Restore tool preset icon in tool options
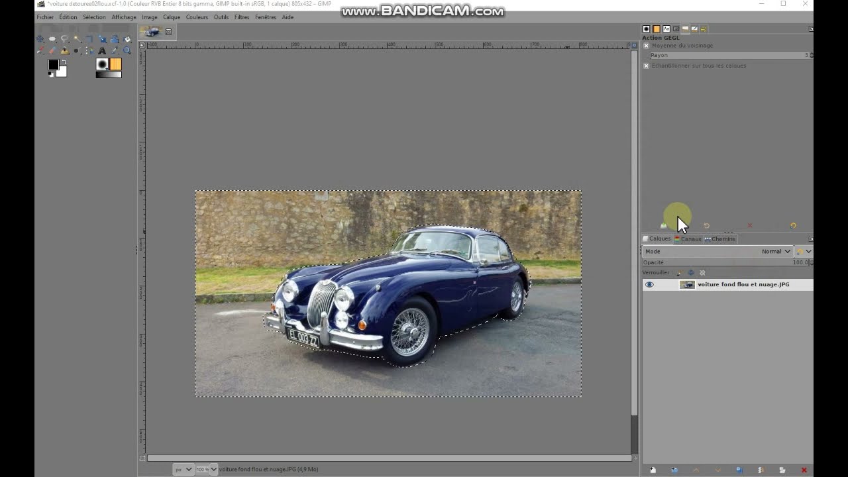848x477 pixels. [x=707, y=225]
